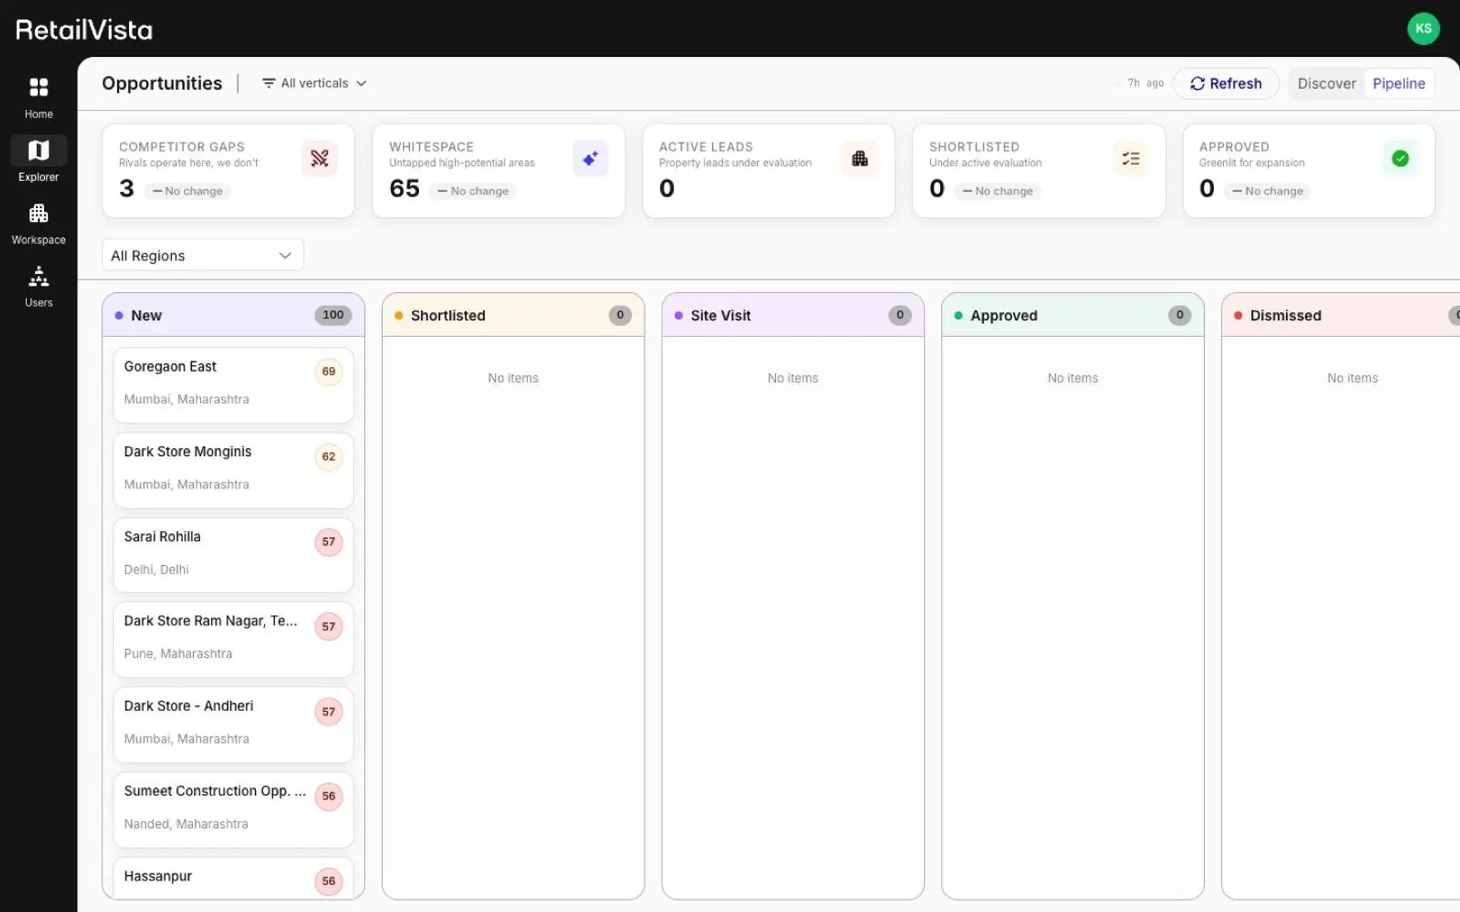Click the 7h ago timestamp
This screenshot has height=912, width=1460.
click(x=1146, y=83)
